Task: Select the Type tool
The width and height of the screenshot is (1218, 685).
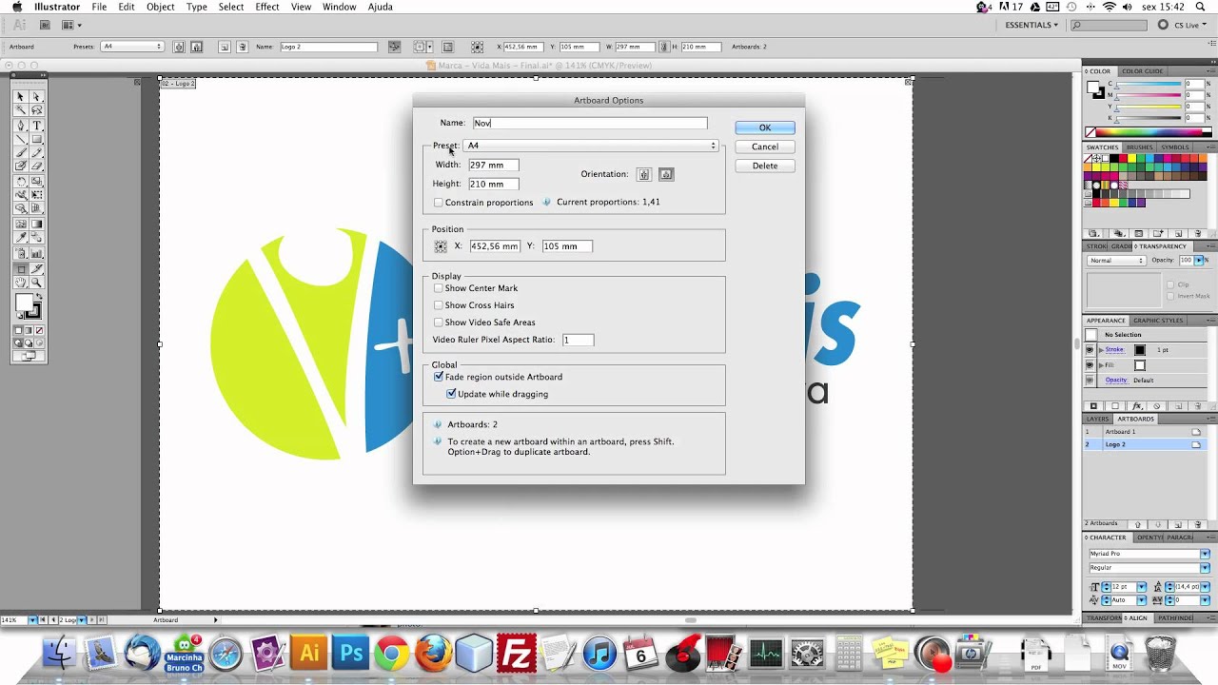Action: [x=37, y=126]
